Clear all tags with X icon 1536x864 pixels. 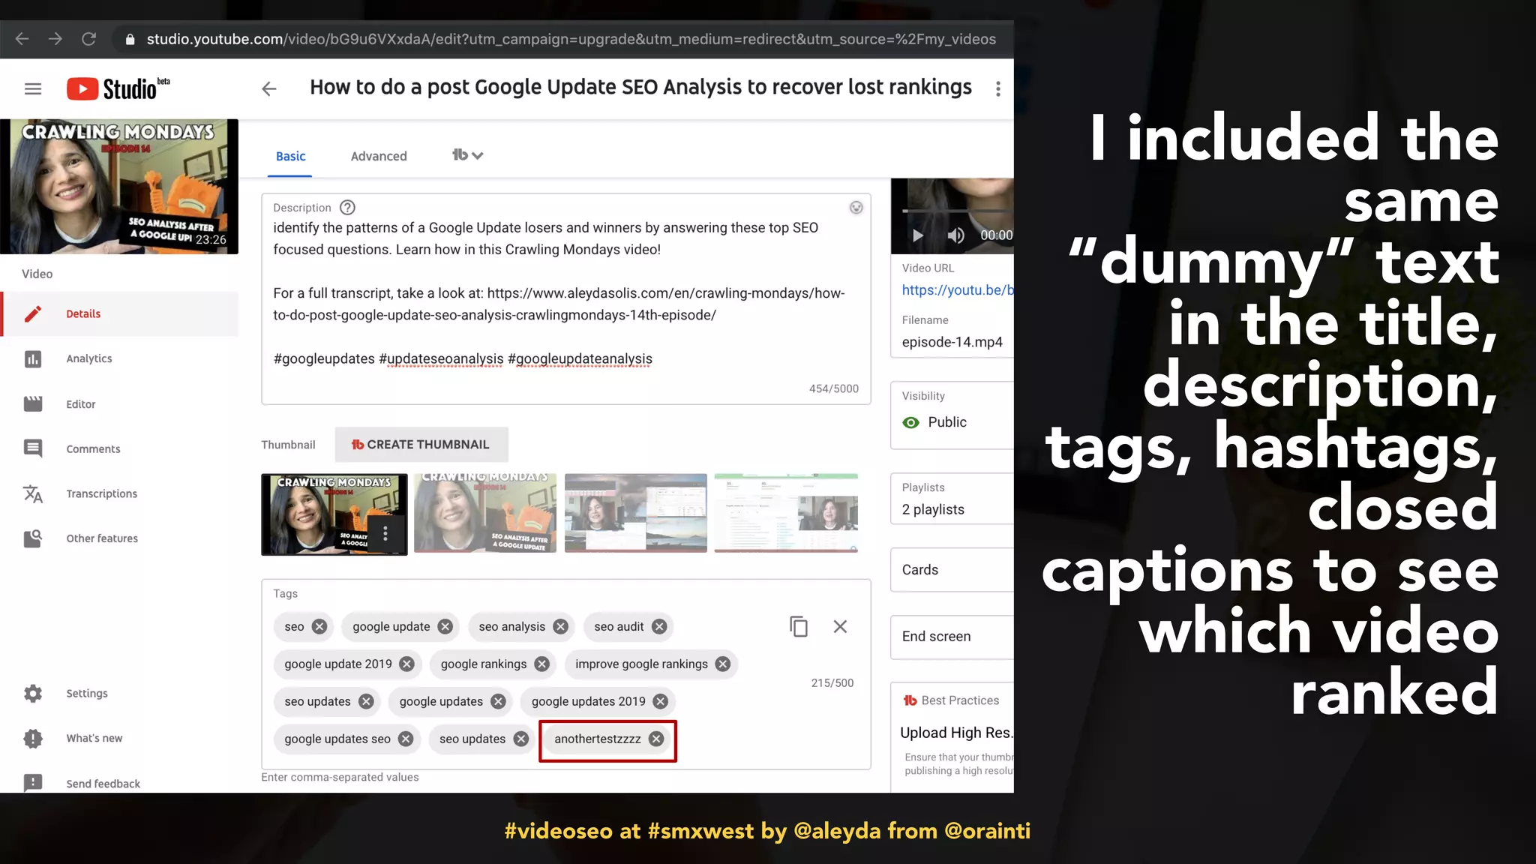click(840, 626)
